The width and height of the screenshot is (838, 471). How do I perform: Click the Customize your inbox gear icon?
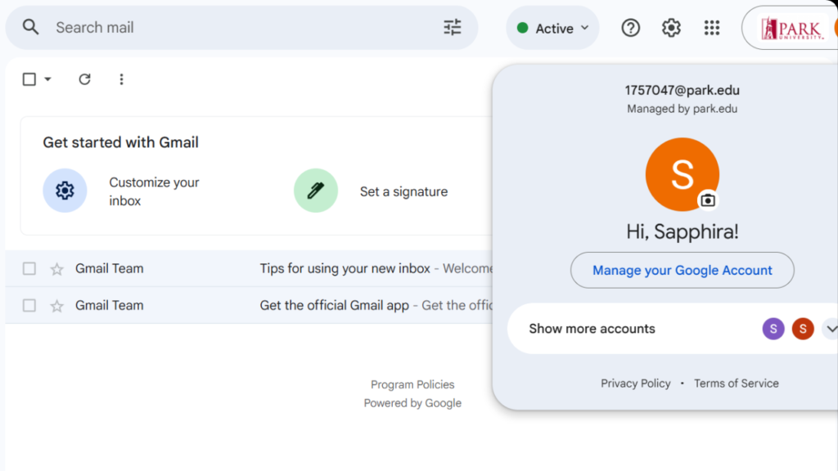(65, 191)
